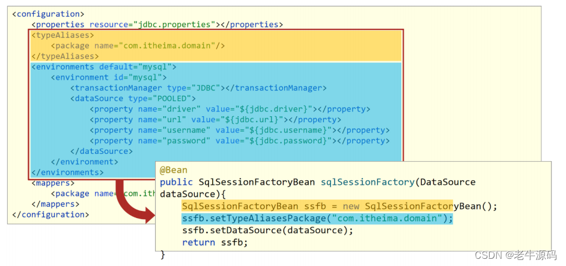Screen dimensions: 566x266
Task: Select the username property line
Action: coord(240,130)
